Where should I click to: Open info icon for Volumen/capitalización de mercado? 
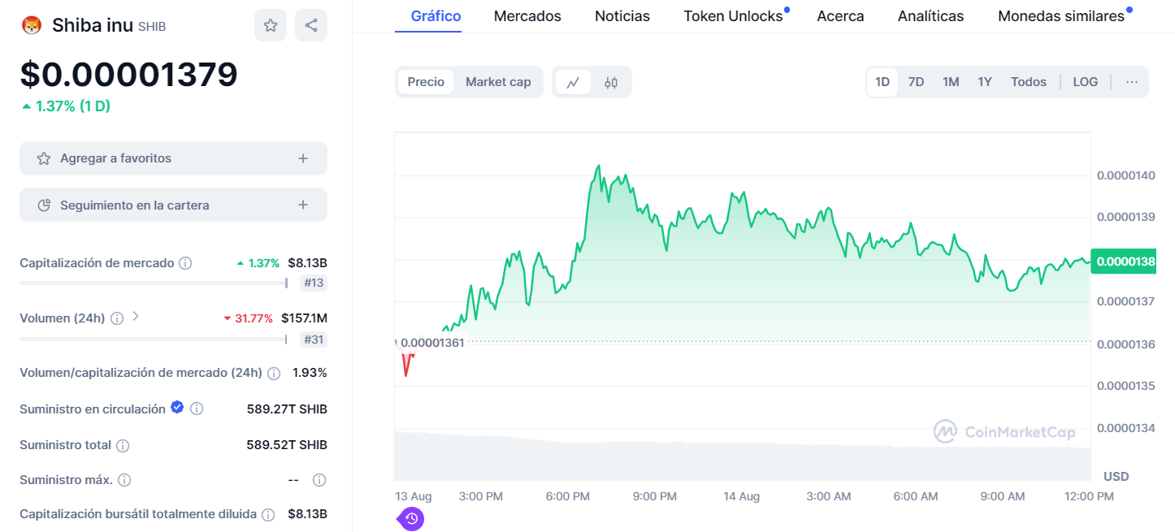coord(274,373)
